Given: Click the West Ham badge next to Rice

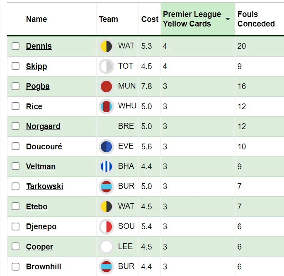Looking at the screenshot, I should (x=106, y=106).
